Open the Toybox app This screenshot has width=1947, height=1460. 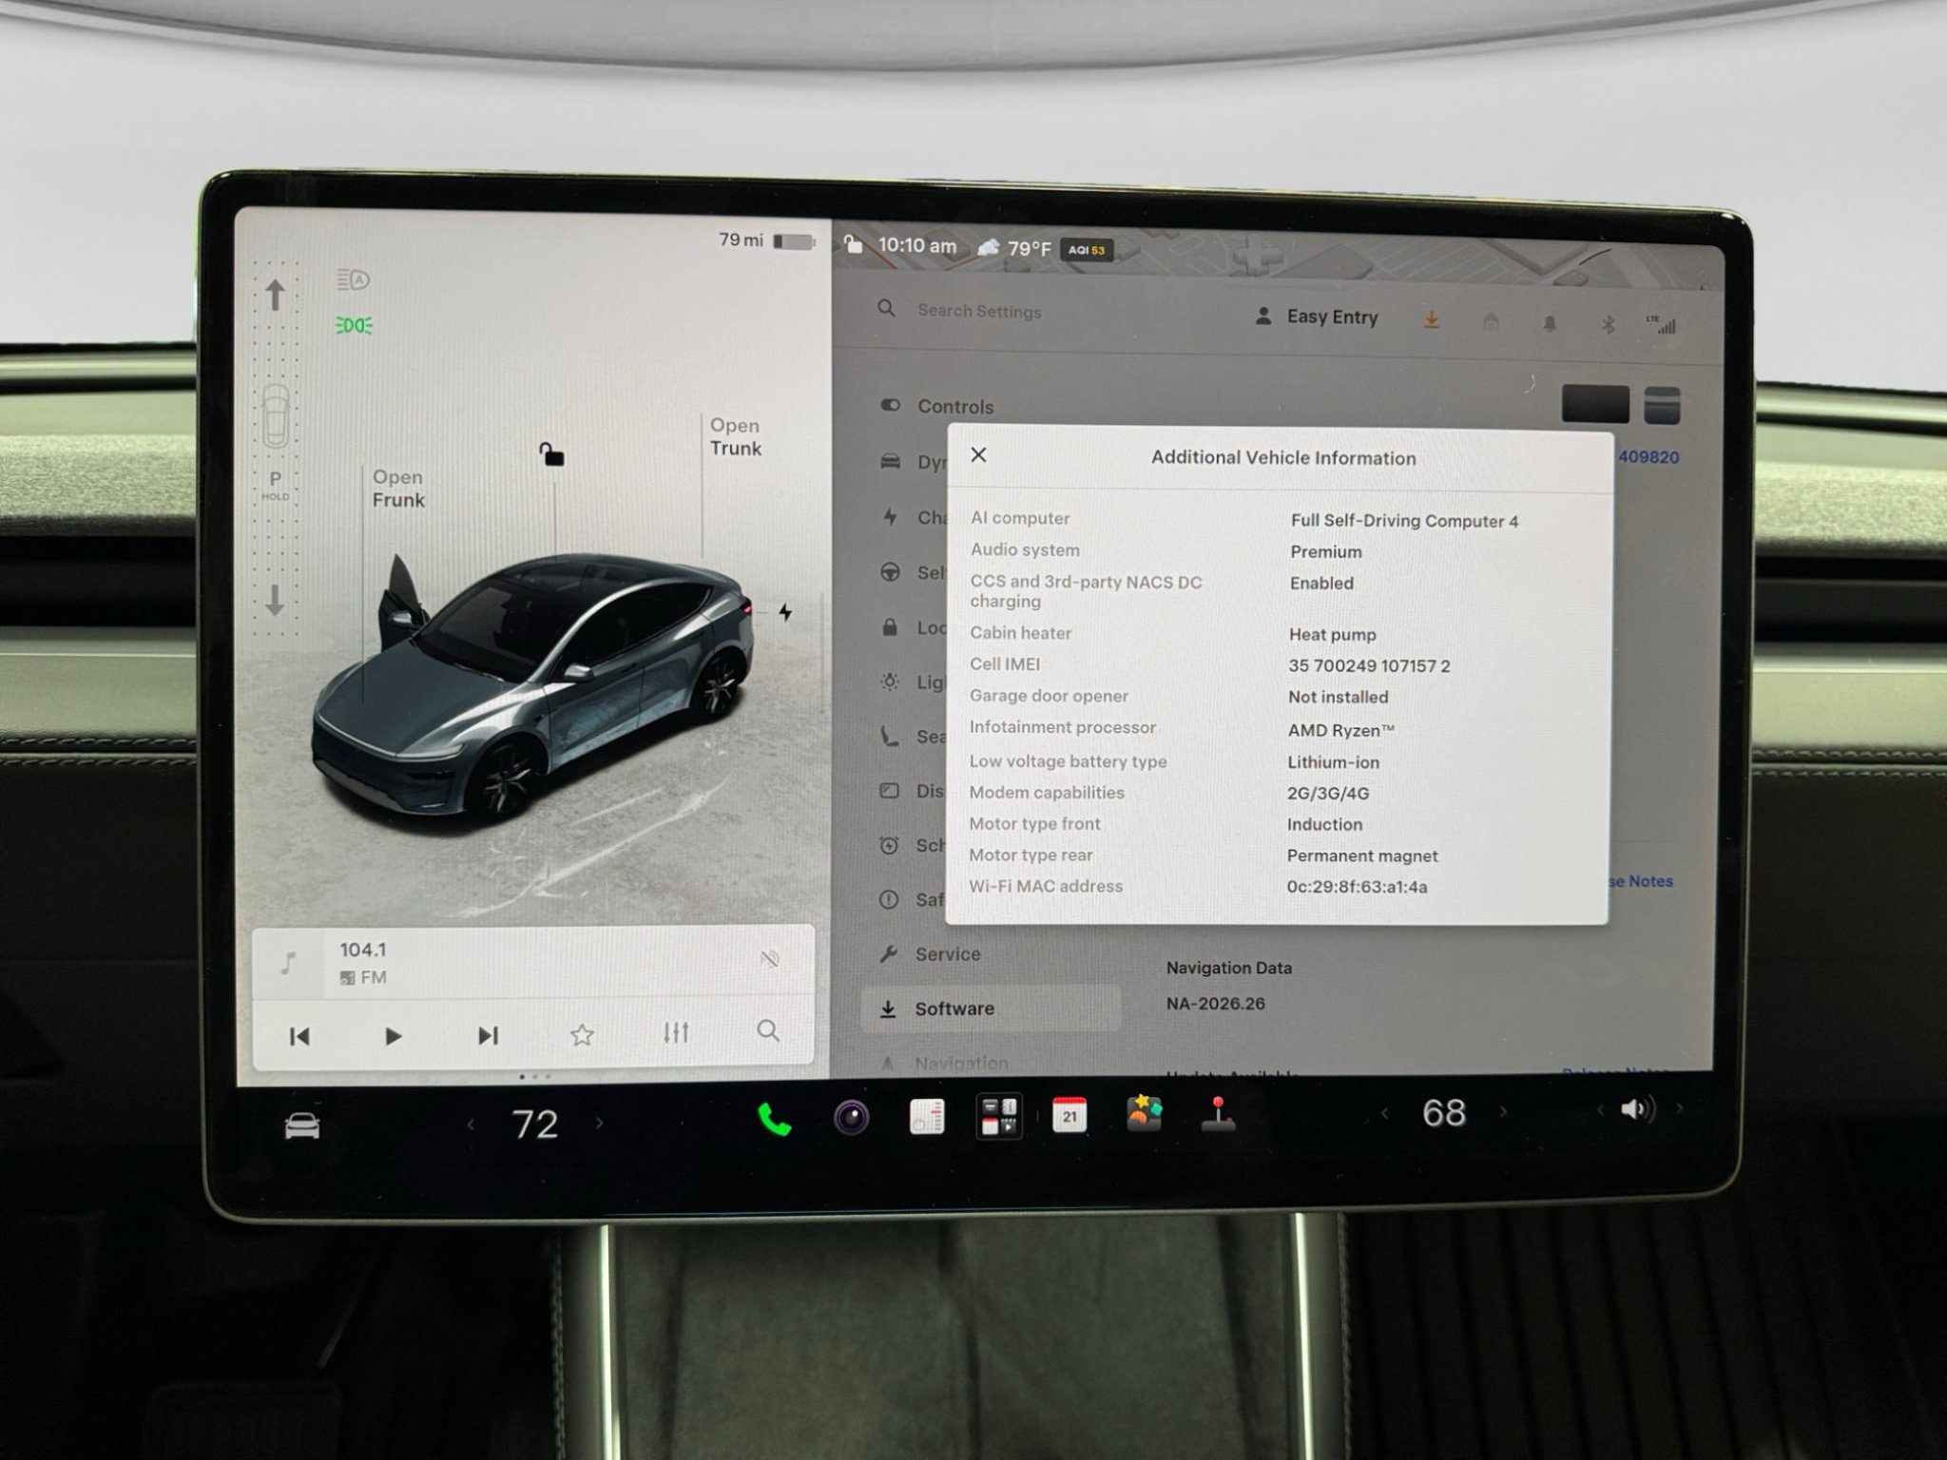tap(1144, 1113)
